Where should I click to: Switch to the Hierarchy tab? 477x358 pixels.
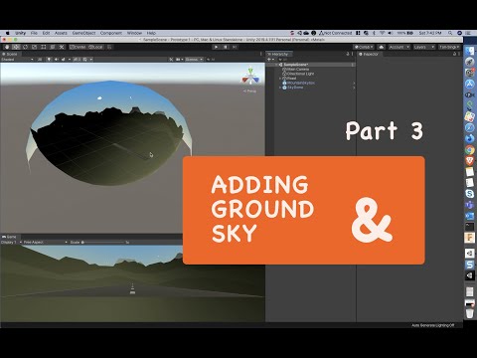[x=278, y=54]
